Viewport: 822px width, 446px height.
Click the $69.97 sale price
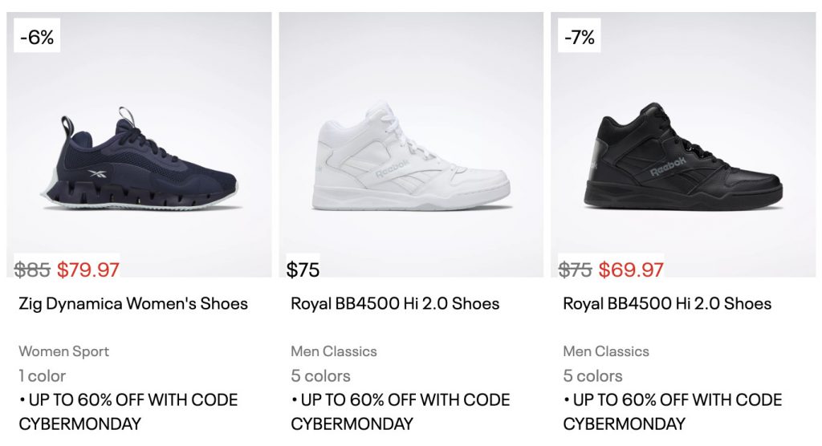coord(631,270)
